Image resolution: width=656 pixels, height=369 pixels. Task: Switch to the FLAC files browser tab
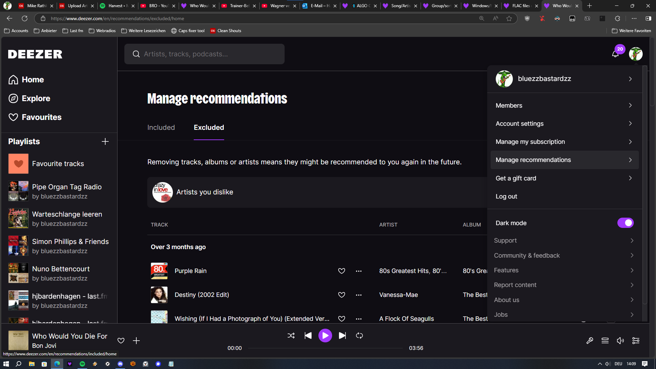(521, 6)
